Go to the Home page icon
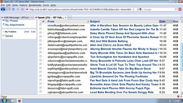The image size is (183, 103). click(22, 9)
